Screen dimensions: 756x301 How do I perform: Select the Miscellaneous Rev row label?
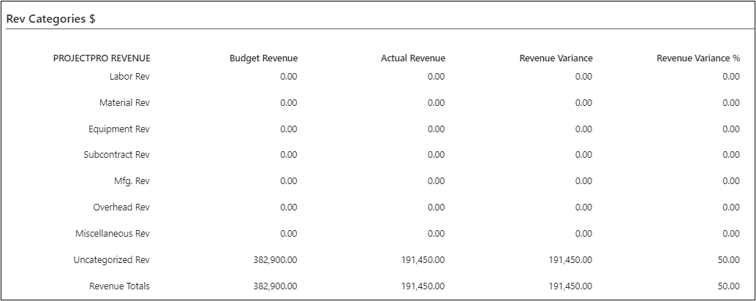(x=113, y=234)
